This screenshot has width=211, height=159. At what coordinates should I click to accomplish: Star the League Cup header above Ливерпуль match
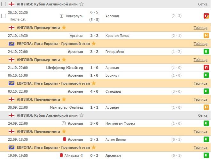82,4
